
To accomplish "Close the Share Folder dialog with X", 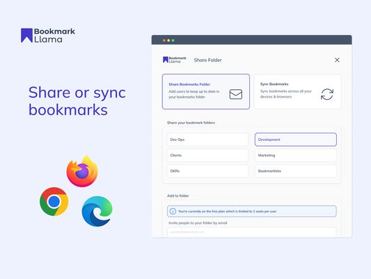I will 337,60.
